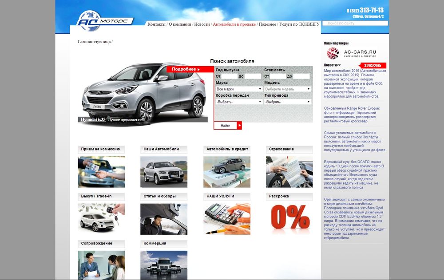444x280 pixels.
Task: Click the Автомобиль в кредит picture
Action: pos(227,172)
